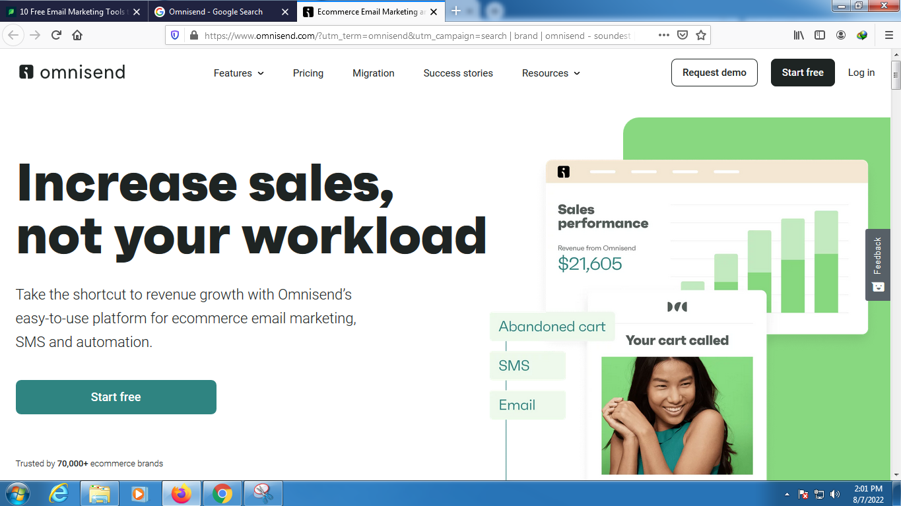901x506 pixels.
Task: Expand the Resources dropdown menu
Action: tap(551, 73)
